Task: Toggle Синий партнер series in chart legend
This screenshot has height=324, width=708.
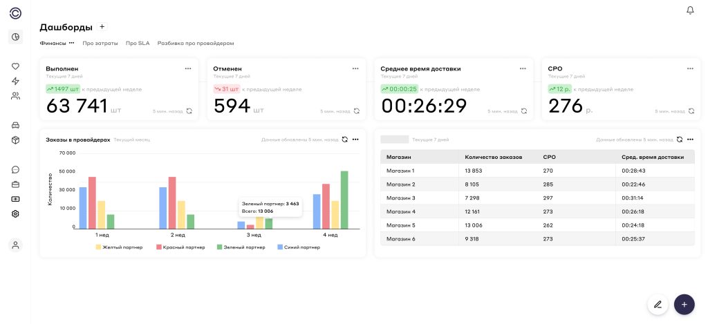Action: coord(299,247)
